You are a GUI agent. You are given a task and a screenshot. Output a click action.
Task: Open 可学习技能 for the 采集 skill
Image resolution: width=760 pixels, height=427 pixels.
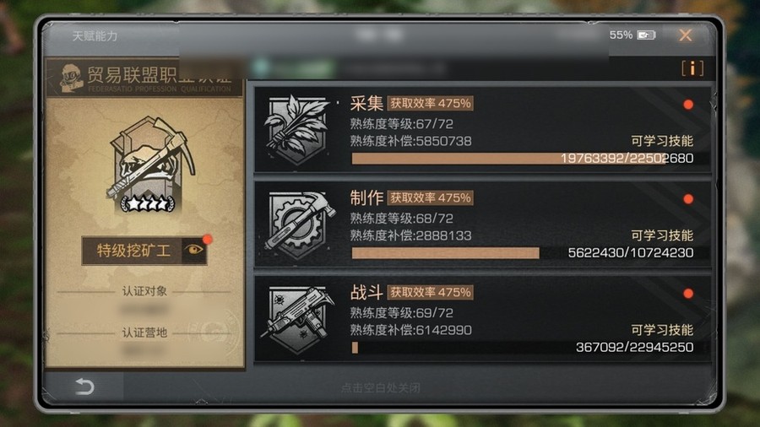pyautogui.click(x=661, y=141)
